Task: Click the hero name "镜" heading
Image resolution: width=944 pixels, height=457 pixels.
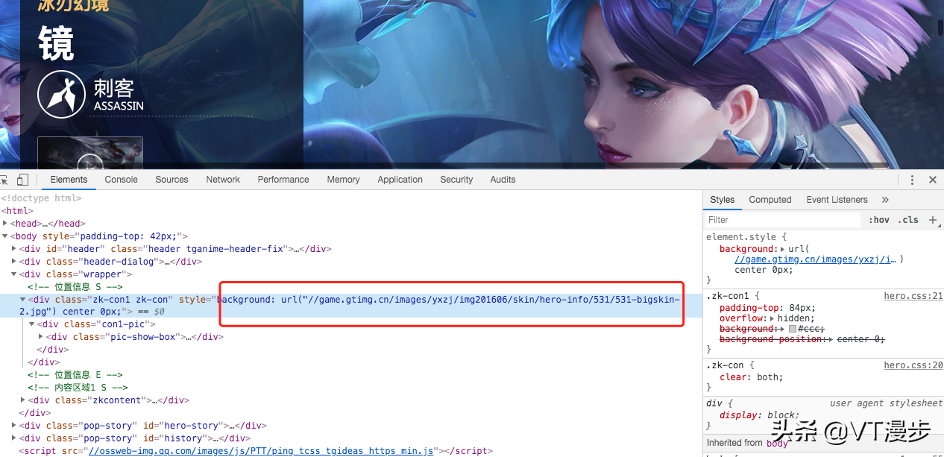Action: 56,43
